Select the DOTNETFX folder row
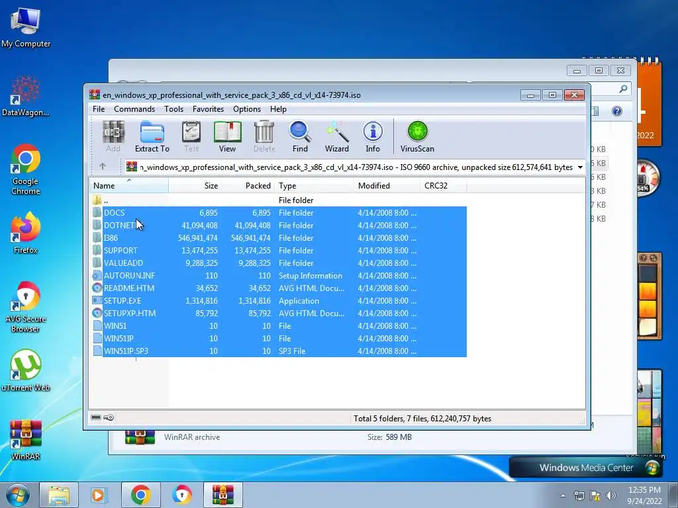Image resolution: width=678 pixels, height=508 pixels. point(279,225)
